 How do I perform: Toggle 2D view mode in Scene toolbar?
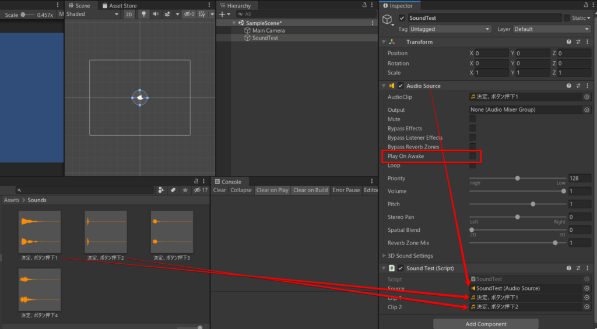click(x=129, y=14)
